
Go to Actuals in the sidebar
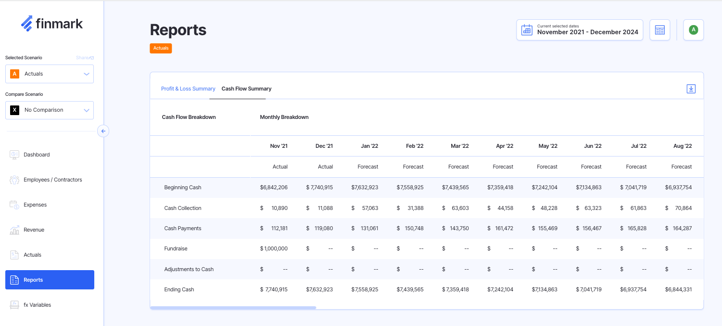32,255
